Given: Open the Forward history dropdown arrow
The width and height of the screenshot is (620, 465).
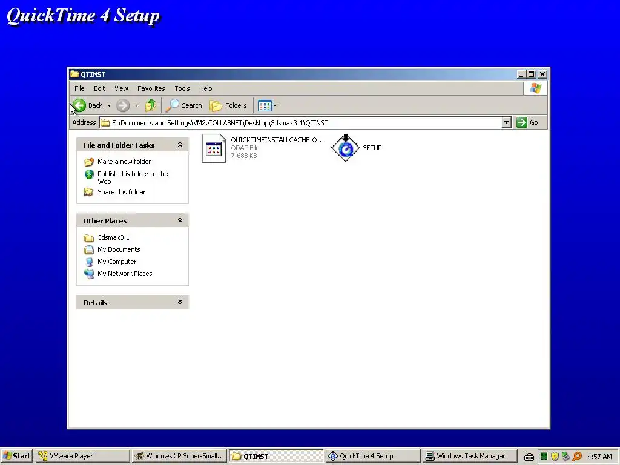Looking at the screenshot, I should [x=136, y=105].
